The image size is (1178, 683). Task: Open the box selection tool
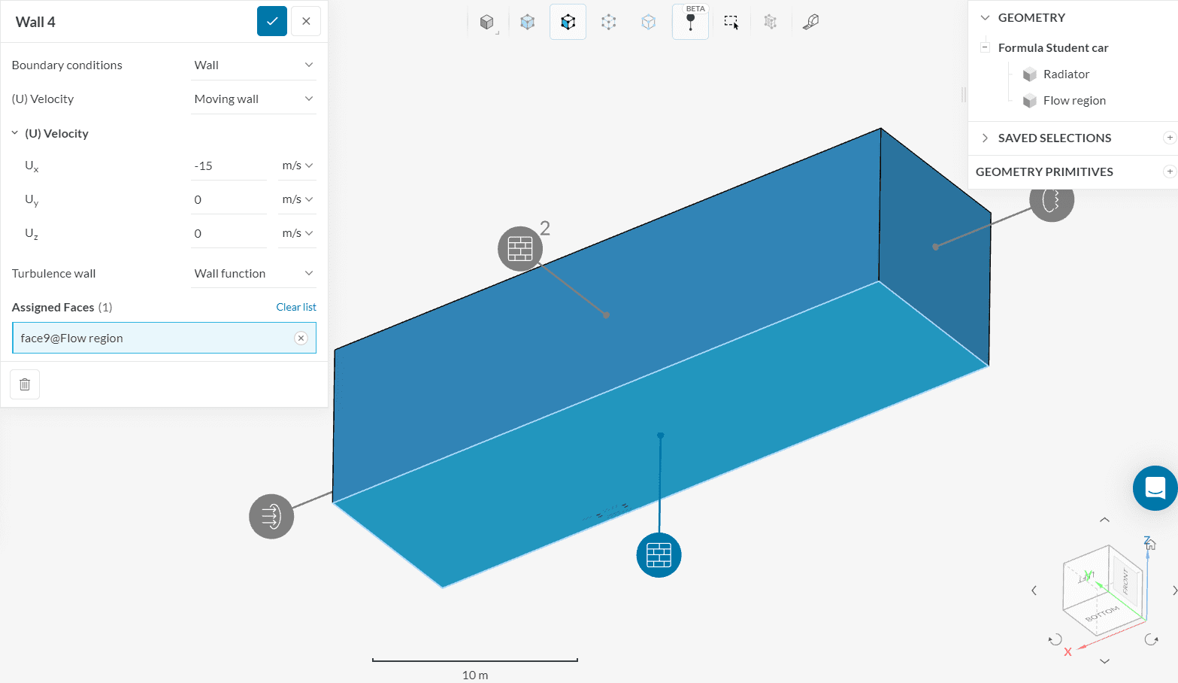(x=731, y=22)
